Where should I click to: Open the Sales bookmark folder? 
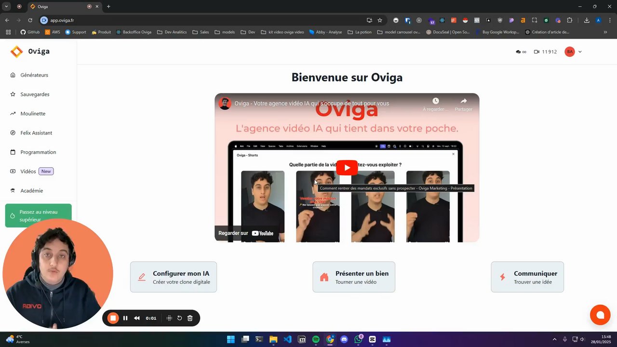click(x=201, y=32)
